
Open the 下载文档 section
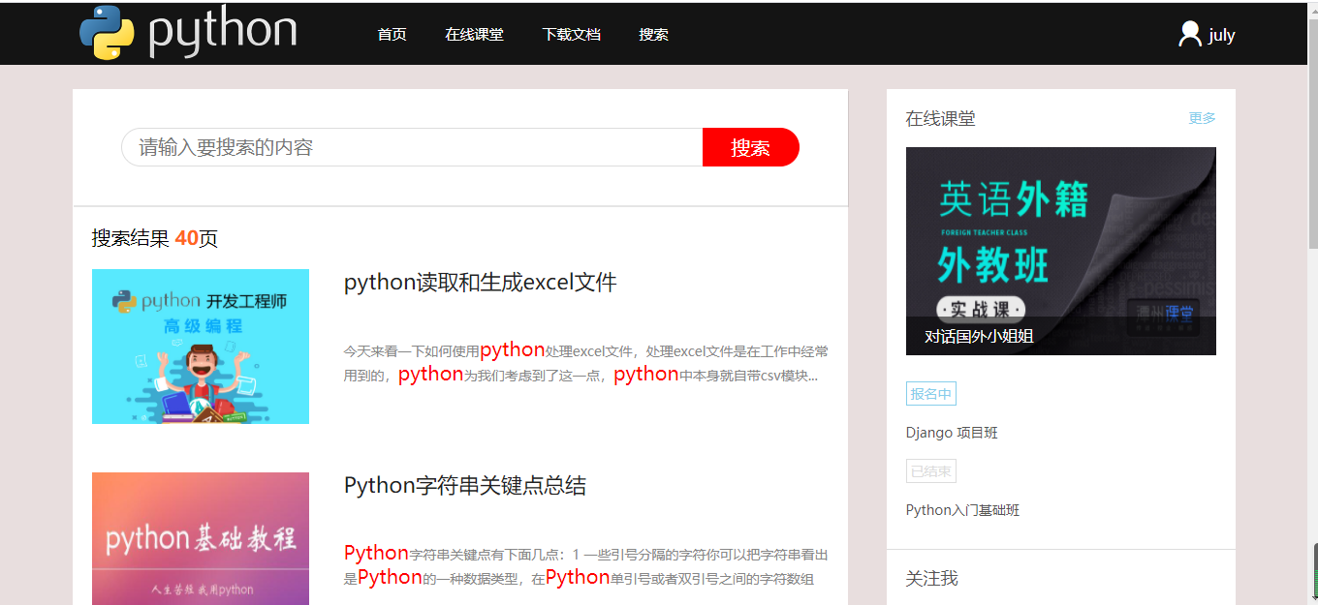(571, 34)
